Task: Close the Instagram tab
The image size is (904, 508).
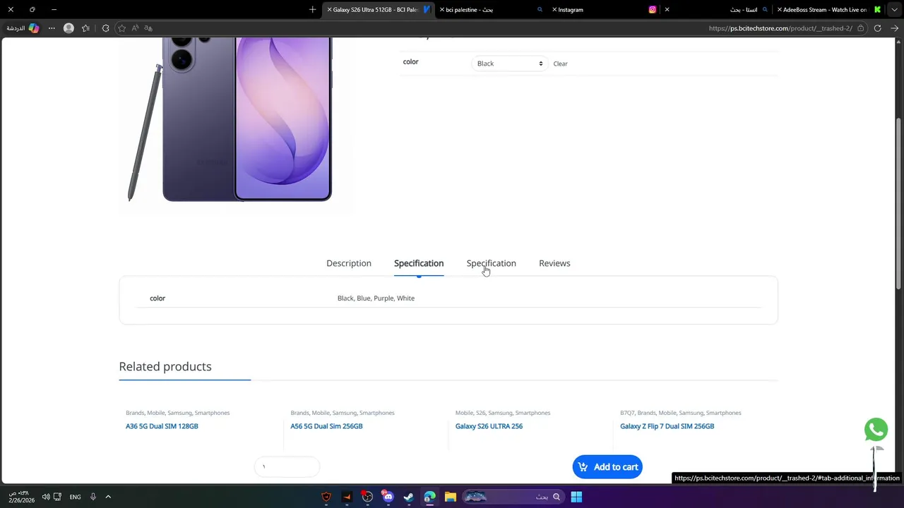Action: [x=554, y=10]
